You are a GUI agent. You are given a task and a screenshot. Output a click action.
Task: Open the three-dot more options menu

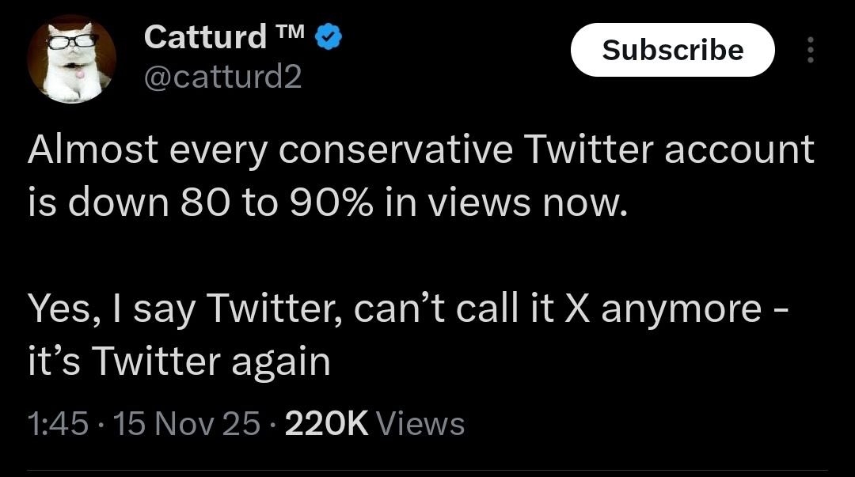pos(809,51)
